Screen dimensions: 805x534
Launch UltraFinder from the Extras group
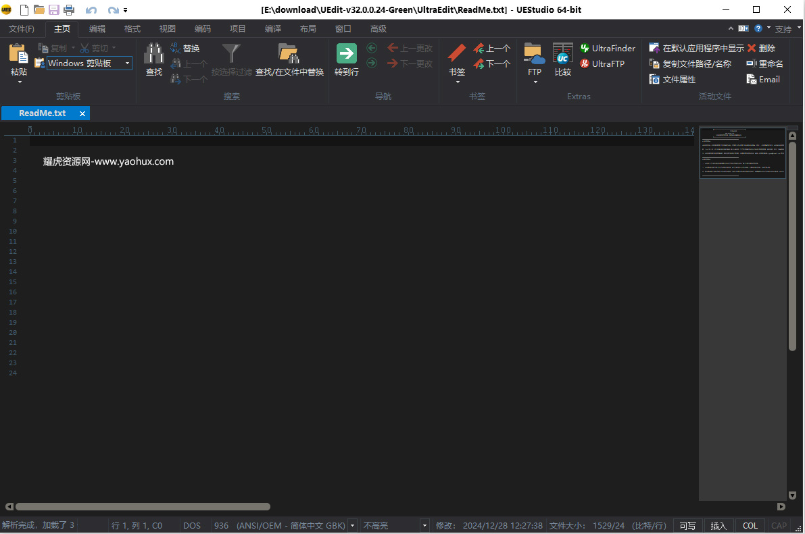[607, 48]
